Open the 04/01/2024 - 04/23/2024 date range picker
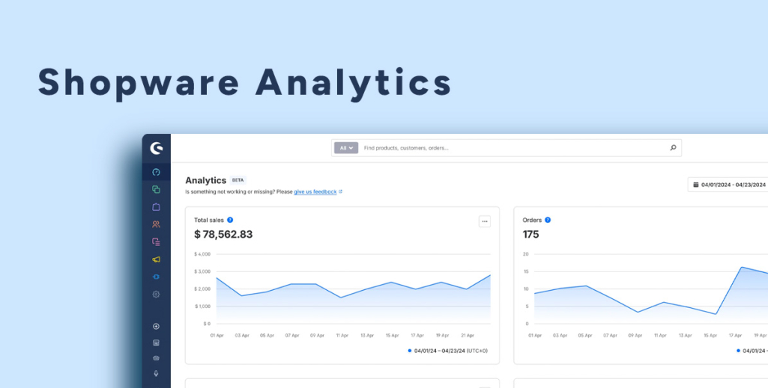This screenshot has width=768, height=388. [728, 185]
